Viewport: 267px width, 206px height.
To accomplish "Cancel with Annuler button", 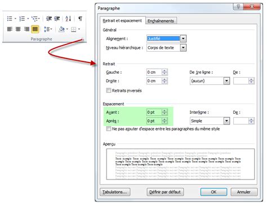I will 244,192.
